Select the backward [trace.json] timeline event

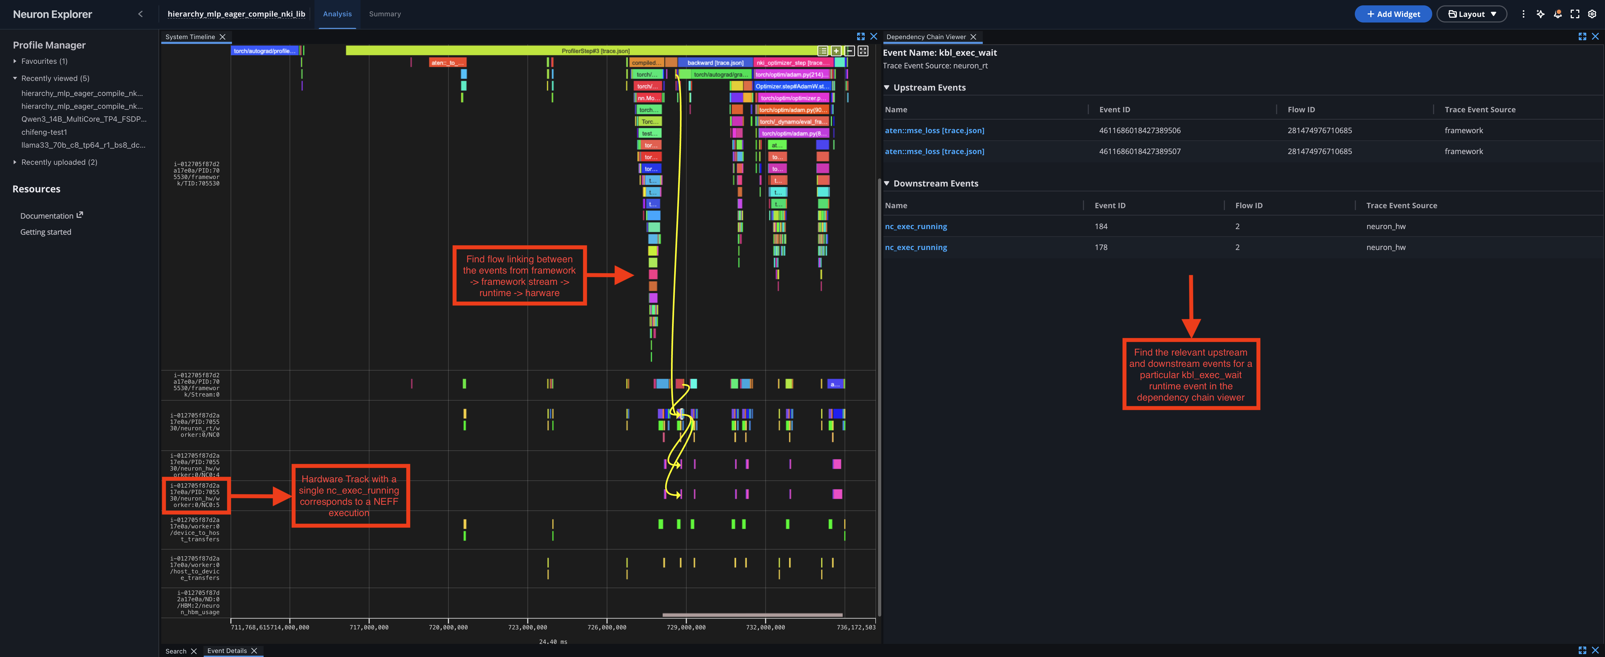[715, 62]
